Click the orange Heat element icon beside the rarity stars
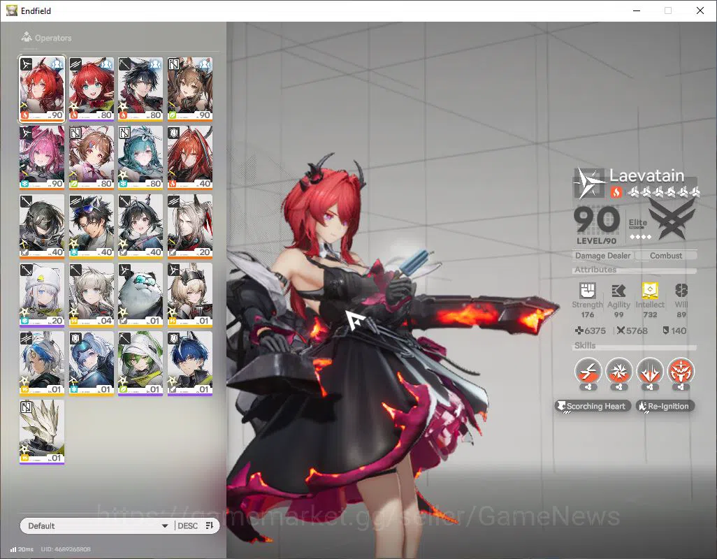This screenshot has height=559, width=717. (x=616, y=192)
